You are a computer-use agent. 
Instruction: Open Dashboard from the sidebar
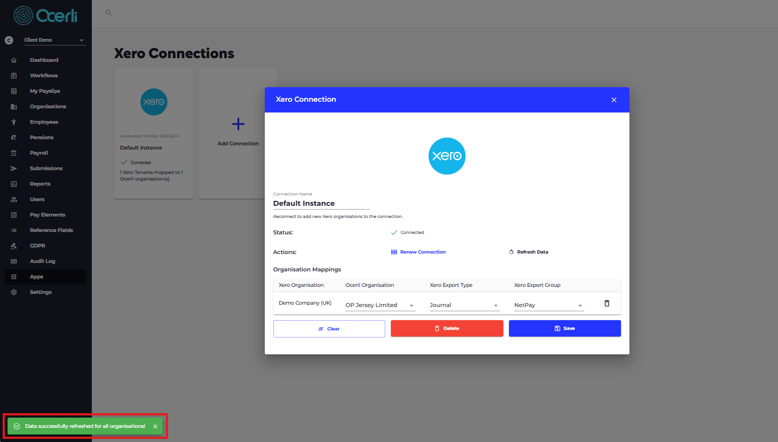point(44,60)
